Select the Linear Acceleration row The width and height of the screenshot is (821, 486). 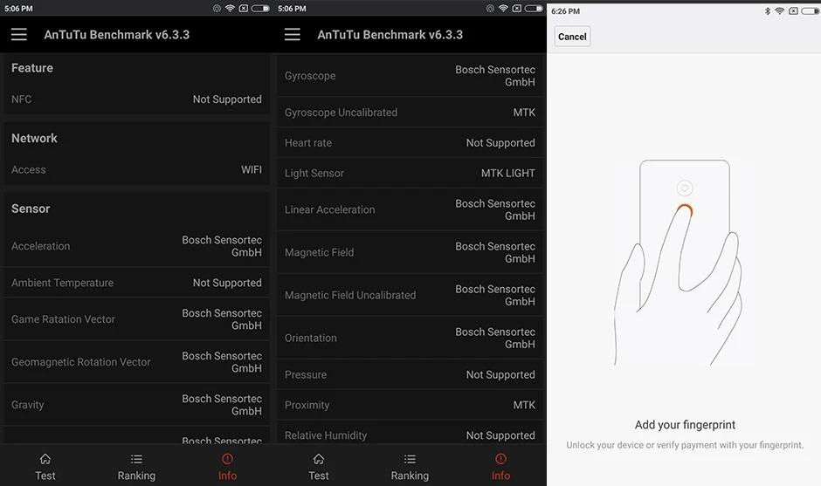point(410,209)
